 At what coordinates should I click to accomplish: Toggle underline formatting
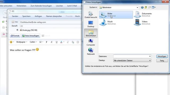(57, 42)
